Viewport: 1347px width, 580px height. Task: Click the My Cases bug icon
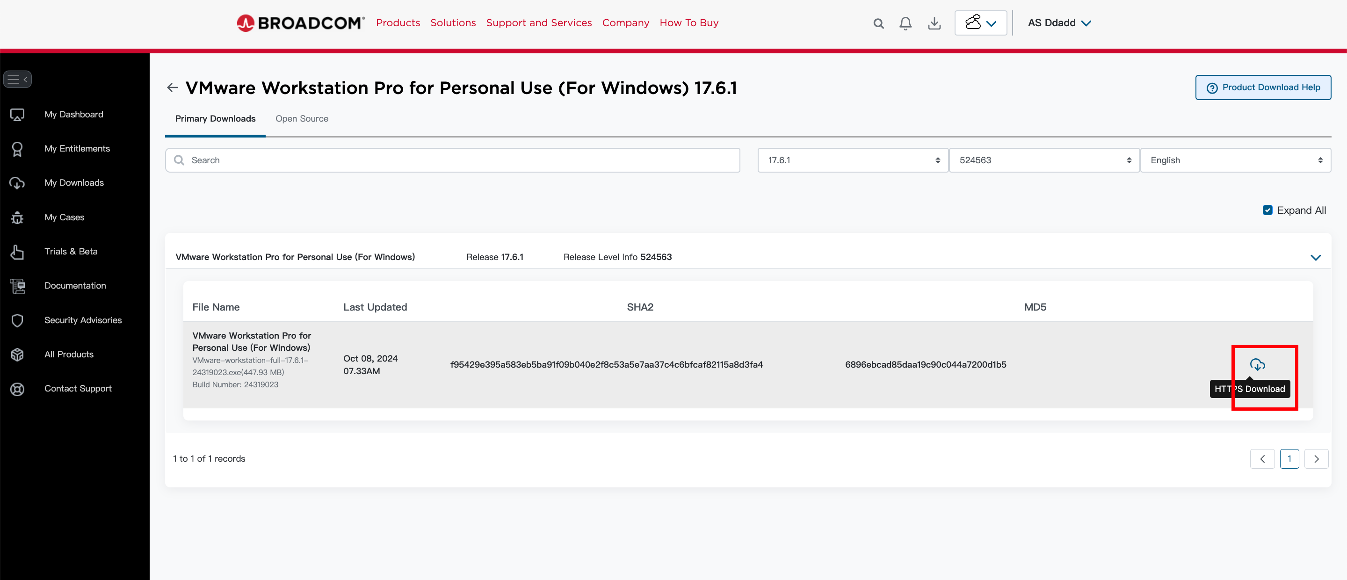point(17,217)
